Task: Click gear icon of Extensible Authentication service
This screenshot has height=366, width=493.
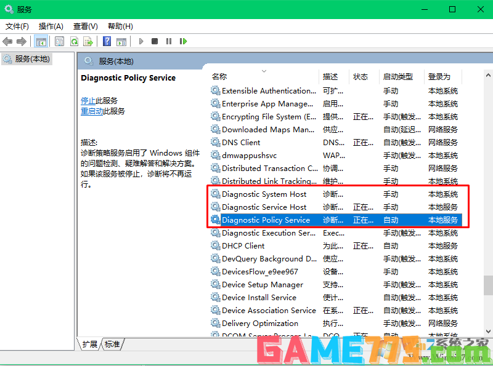Action: tap(215, 90)
